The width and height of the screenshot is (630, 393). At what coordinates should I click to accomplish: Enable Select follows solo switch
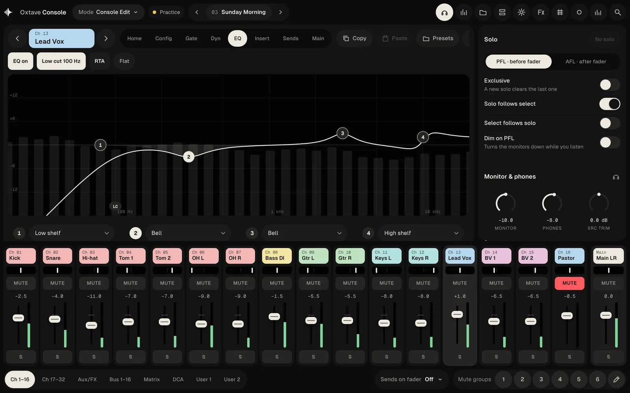[x=610, y=123]
